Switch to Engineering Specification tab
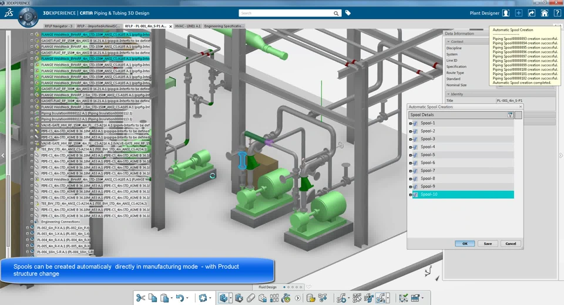 tap(224, 26)
